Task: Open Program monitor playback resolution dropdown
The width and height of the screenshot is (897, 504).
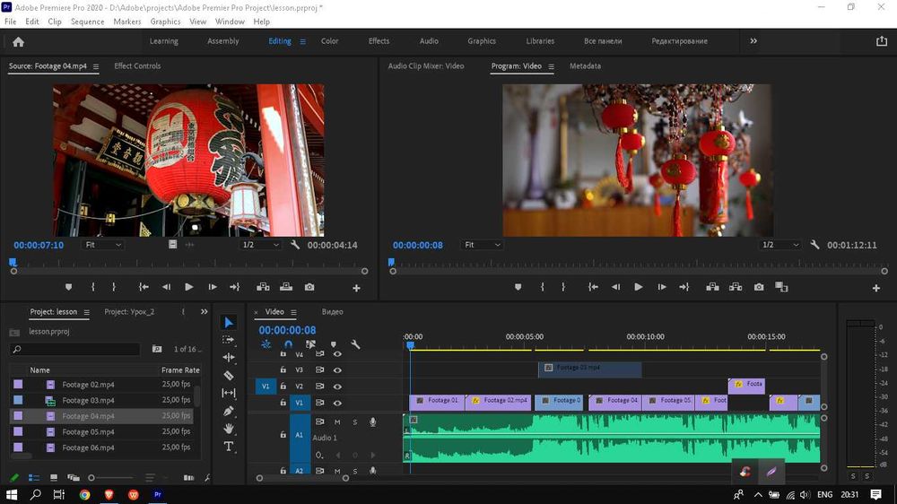Action: click(779, 245)
